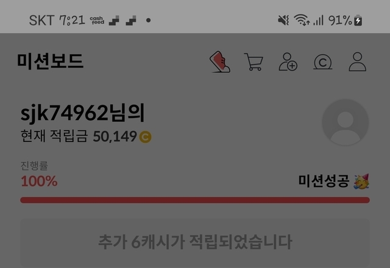The height and width of the screenshot is (268, 390).
Task: Tap the sjk74962님의 username heading
Action: (x=83, y=113)
